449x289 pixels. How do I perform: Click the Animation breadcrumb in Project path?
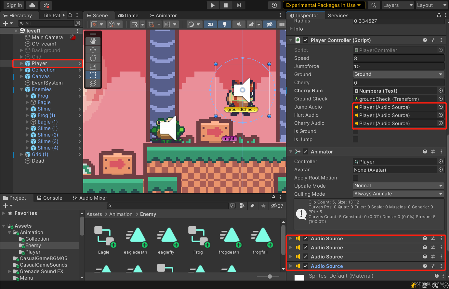(121, 214)
